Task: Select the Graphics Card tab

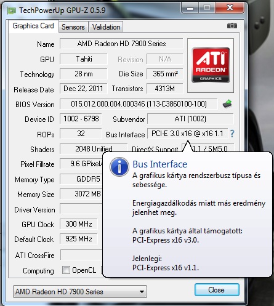Action: click(33, 26)
